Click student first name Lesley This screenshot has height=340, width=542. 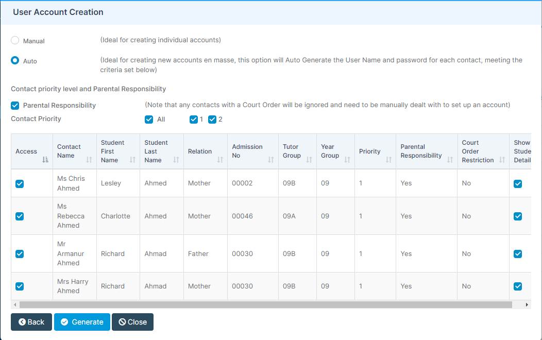click(x=111, y=183)
